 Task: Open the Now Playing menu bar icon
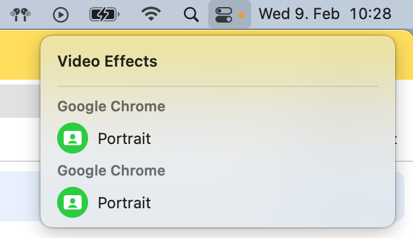pos(61,14)
